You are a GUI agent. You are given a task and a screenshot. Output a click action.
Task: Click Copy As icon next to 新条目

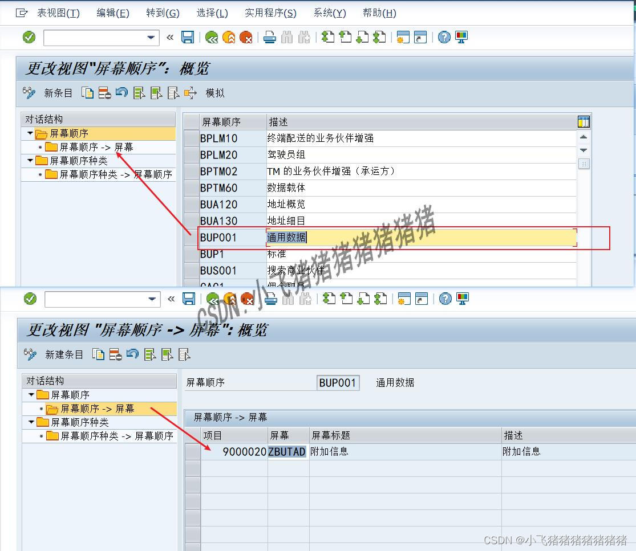tap(87, 93)
